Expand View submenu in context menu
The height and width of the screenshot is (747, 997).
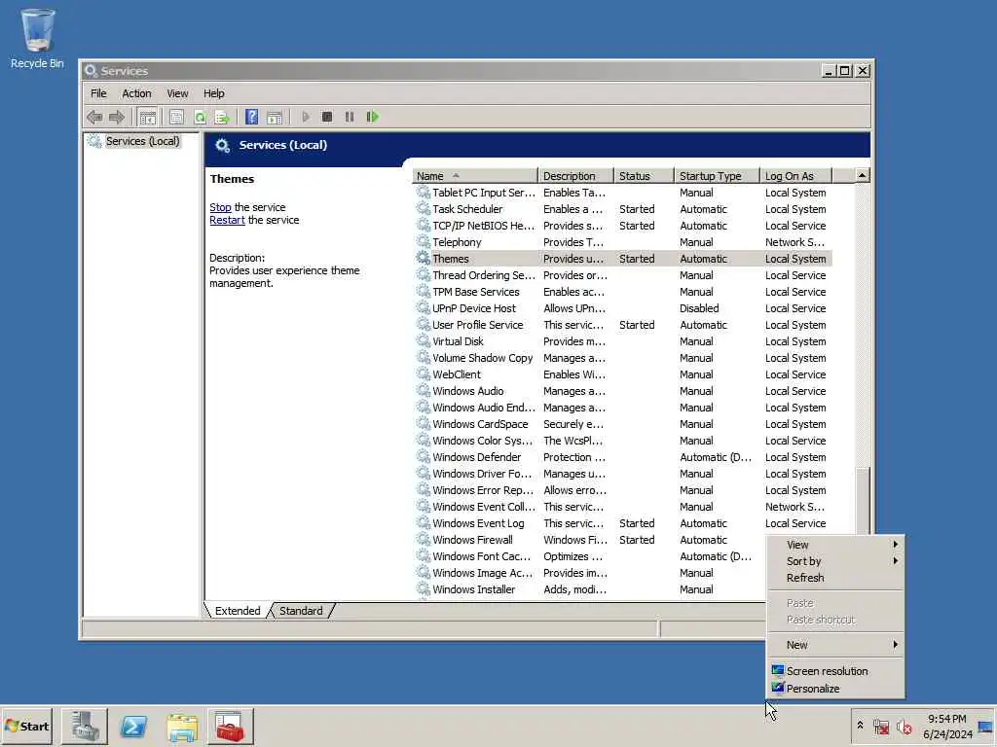[x=835, y=545]
